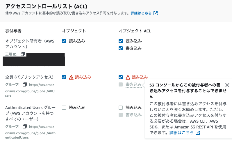The image size is (232, 151).
Task: Uncheck owner object 読み込み checkbox
Action: (64, 41)
